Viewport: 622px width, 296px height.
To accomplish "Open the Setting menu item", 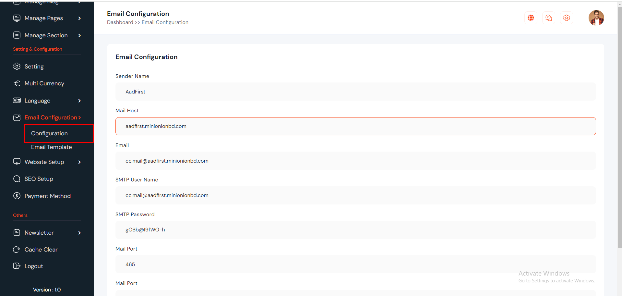I will (x=34, y=67).
